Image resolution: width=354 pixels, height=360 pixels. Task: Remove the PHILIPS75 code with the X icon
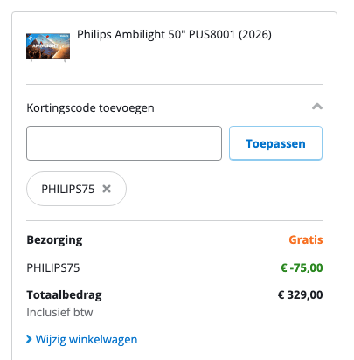[107, 189]
